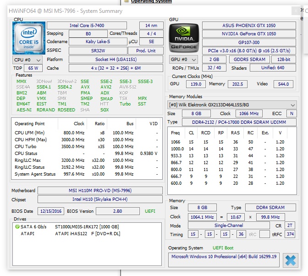Screen dimensions: 308x276
Task: Click the System Agent Status row
Action: coord(87,174)
